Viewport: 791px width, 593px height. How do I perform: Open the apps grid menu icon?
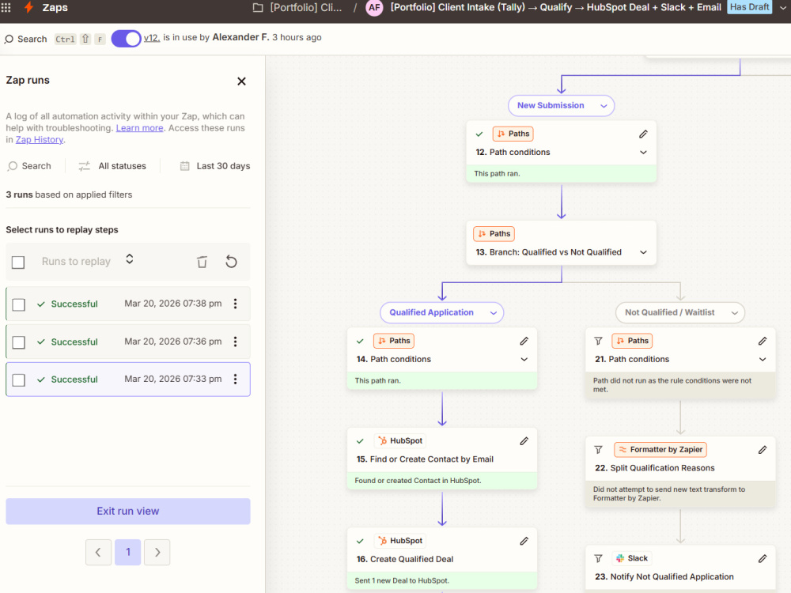pyautogui.click(x=6, y=7)
